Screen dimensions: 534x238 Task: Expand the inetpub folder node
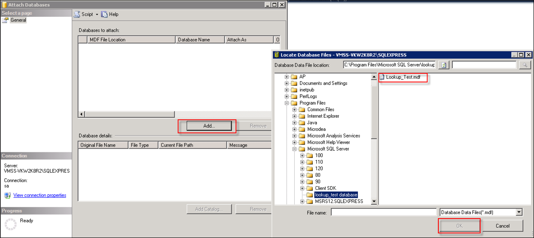287,90
